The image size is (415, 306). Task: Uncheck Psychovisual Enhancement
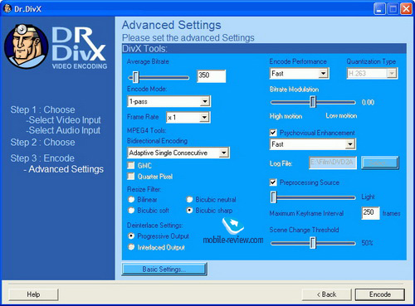[273, 133]
